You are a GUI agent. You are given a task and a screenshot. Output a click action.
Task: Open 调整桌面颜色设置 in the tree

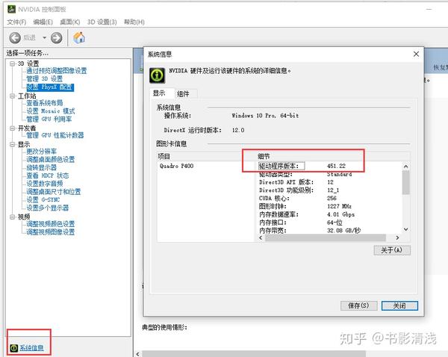coord(50,159)
